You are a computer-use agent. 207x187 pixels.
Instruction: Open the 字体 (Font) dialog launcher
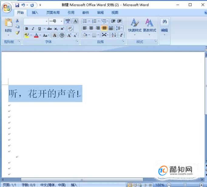tap(77, 41)
